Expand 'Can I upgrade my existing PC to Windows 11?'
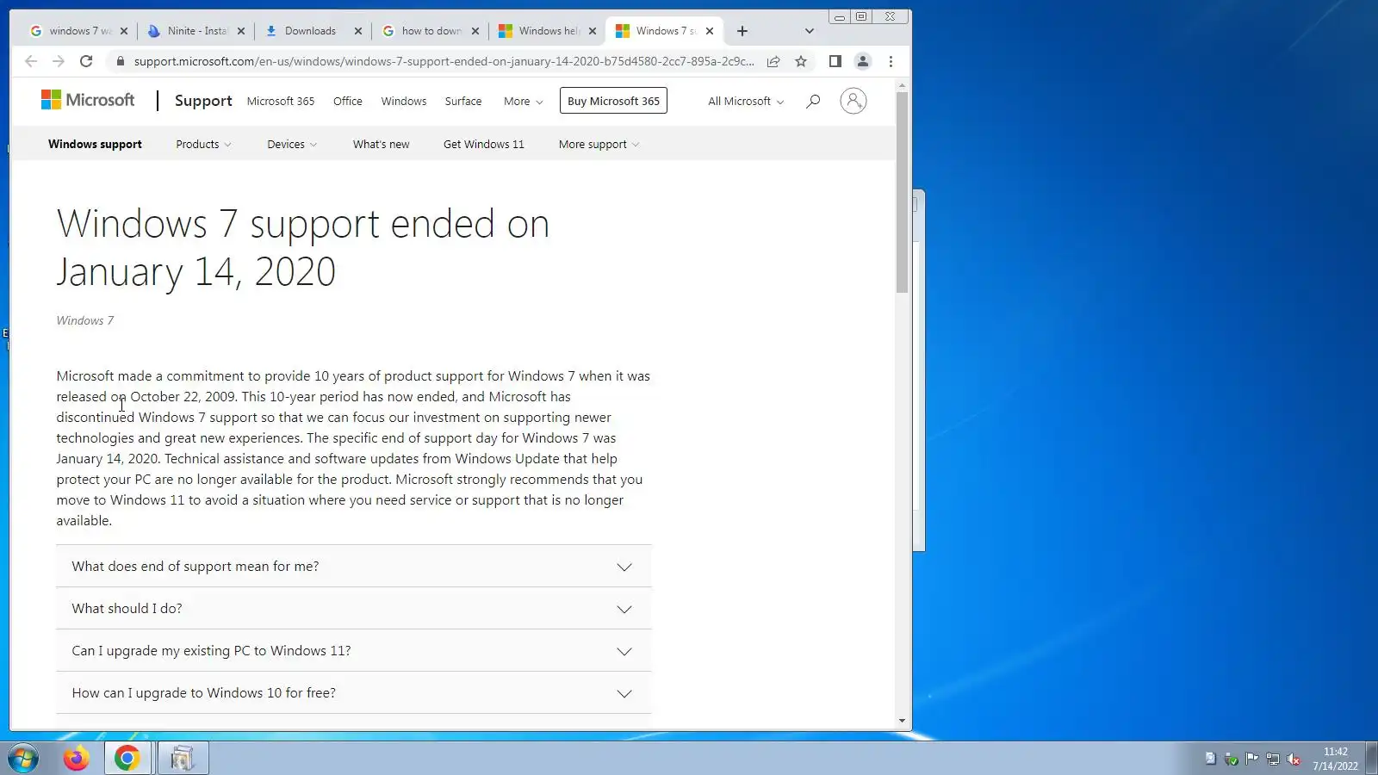The width and height of the screenshot is (1378, 775). click(x=354, y=650)
